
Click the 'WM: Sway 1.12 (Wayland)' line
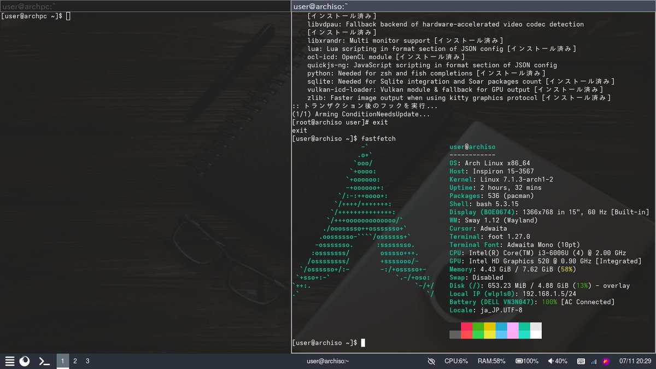tap(494, 220)
